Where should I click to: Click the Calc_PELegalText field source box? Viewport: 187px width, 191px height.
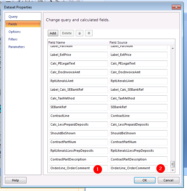click(x=139, y=64)
